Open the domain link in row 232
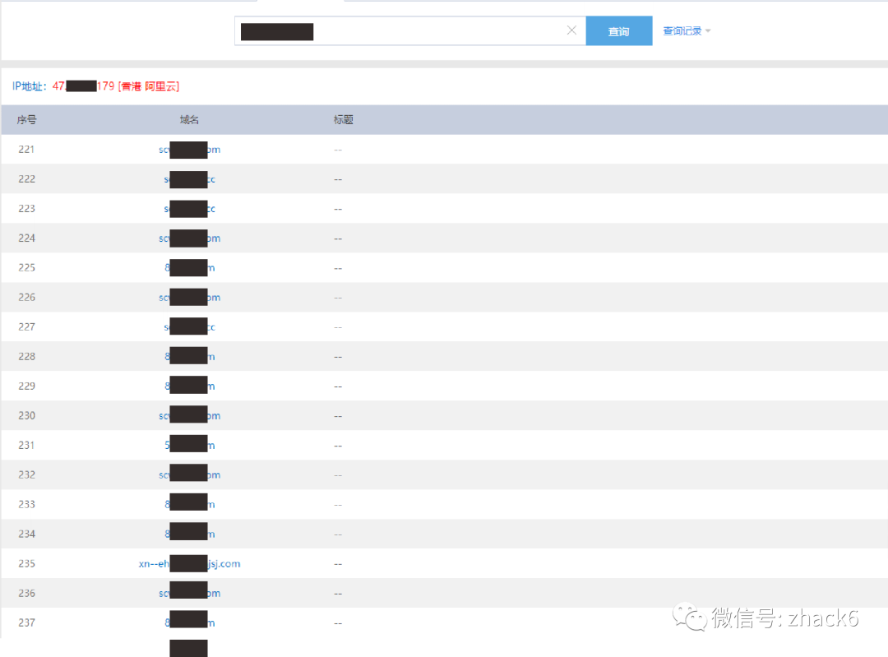This screenshot has height=657, width=888. [x=189, y=474]
